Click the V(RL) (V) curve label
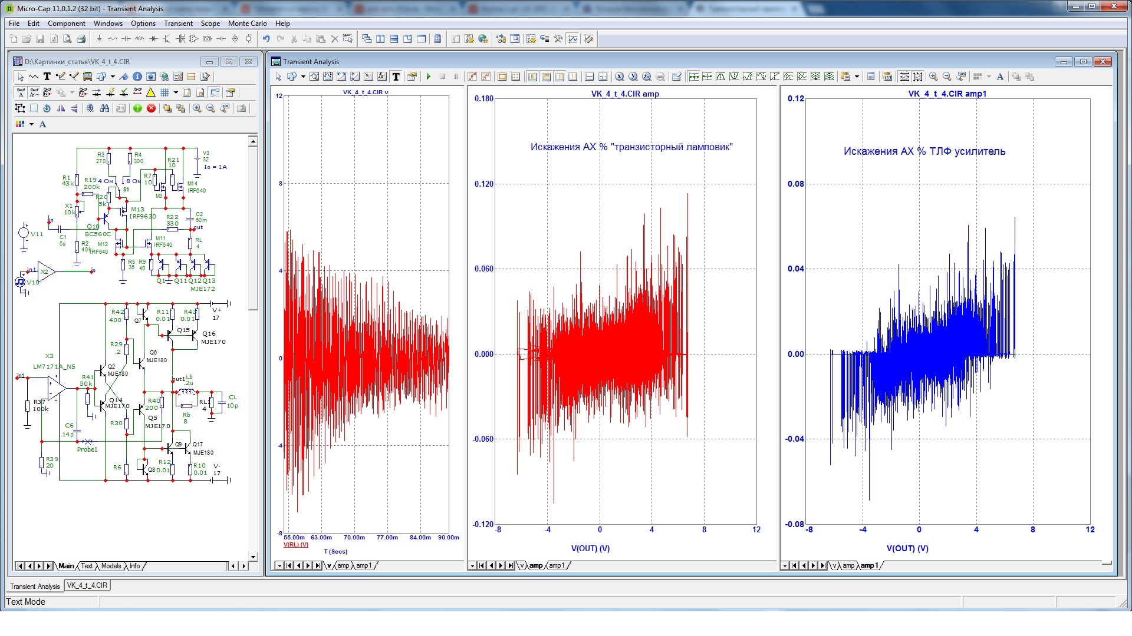 point(296,545)
